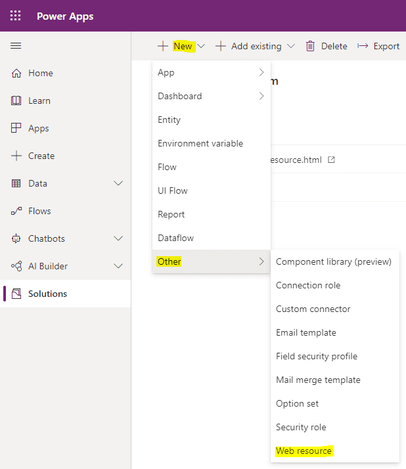Viewport: 406px width, 469px height.
Task: Open the app launcher waffle icon
Action: click(16, 16)
